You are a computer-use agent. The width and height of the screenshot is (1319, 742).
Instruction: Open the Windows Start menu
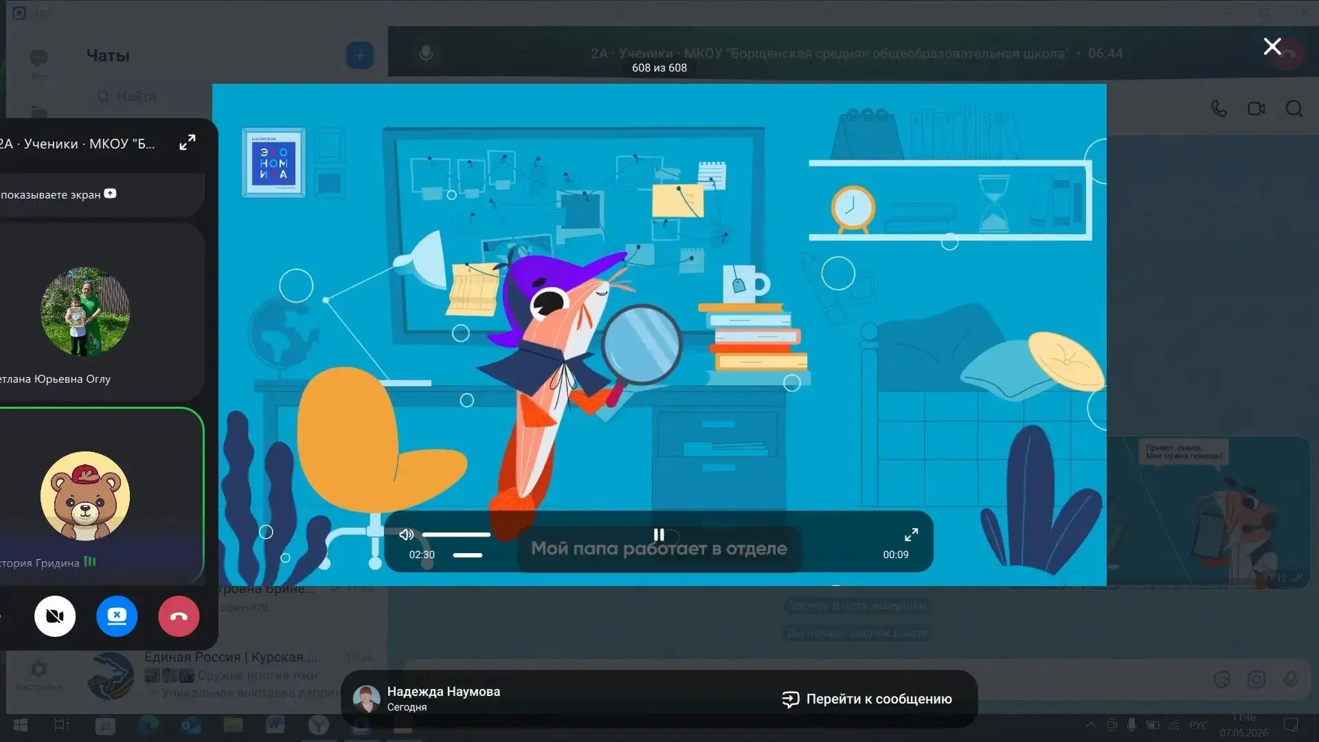(x=21, y=726)
